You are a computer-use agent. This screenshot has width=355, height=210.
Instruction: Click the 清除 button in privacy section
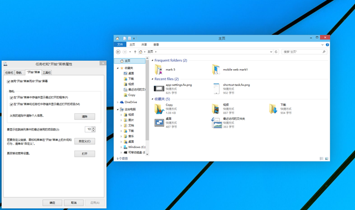[x=85, y=117]
